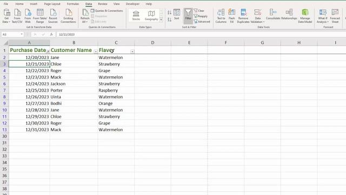
Task: Open Manage Data Model
Action: (305, 16)
